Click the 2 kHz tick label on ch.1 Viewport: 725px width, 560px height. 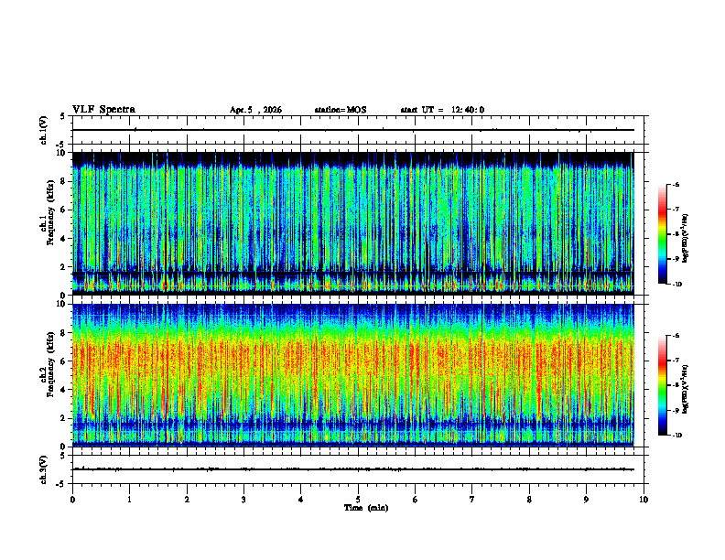[x=64, y=266]
